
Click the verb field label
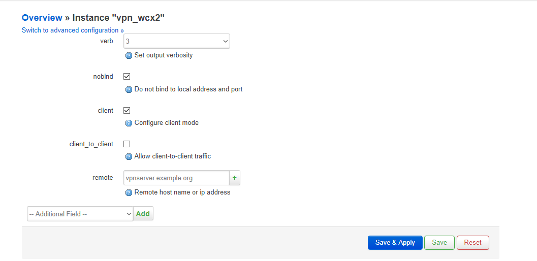pos(107,41)
